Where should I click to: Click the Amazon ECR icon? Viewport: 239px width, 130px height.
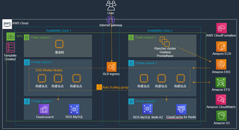[221, 47]
